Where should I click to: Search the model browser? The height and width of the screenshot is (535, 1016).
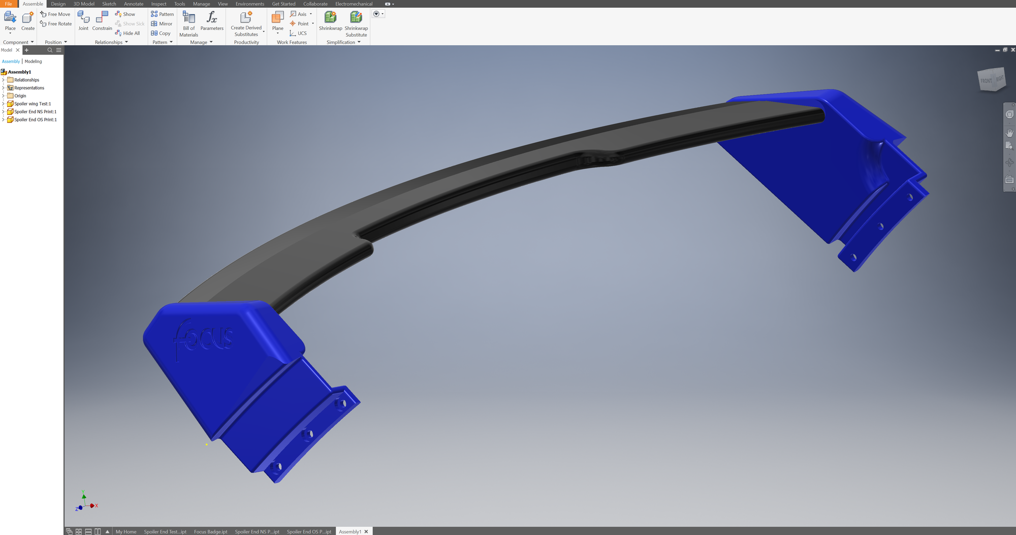[50, 50]
